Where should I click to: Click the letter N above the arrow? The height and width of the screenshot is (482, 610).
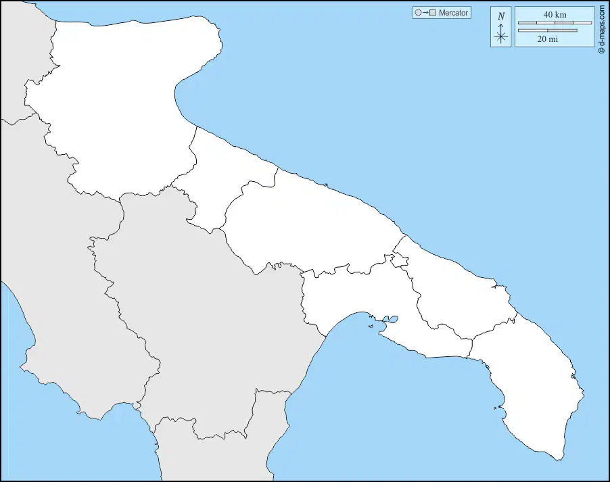501,16
